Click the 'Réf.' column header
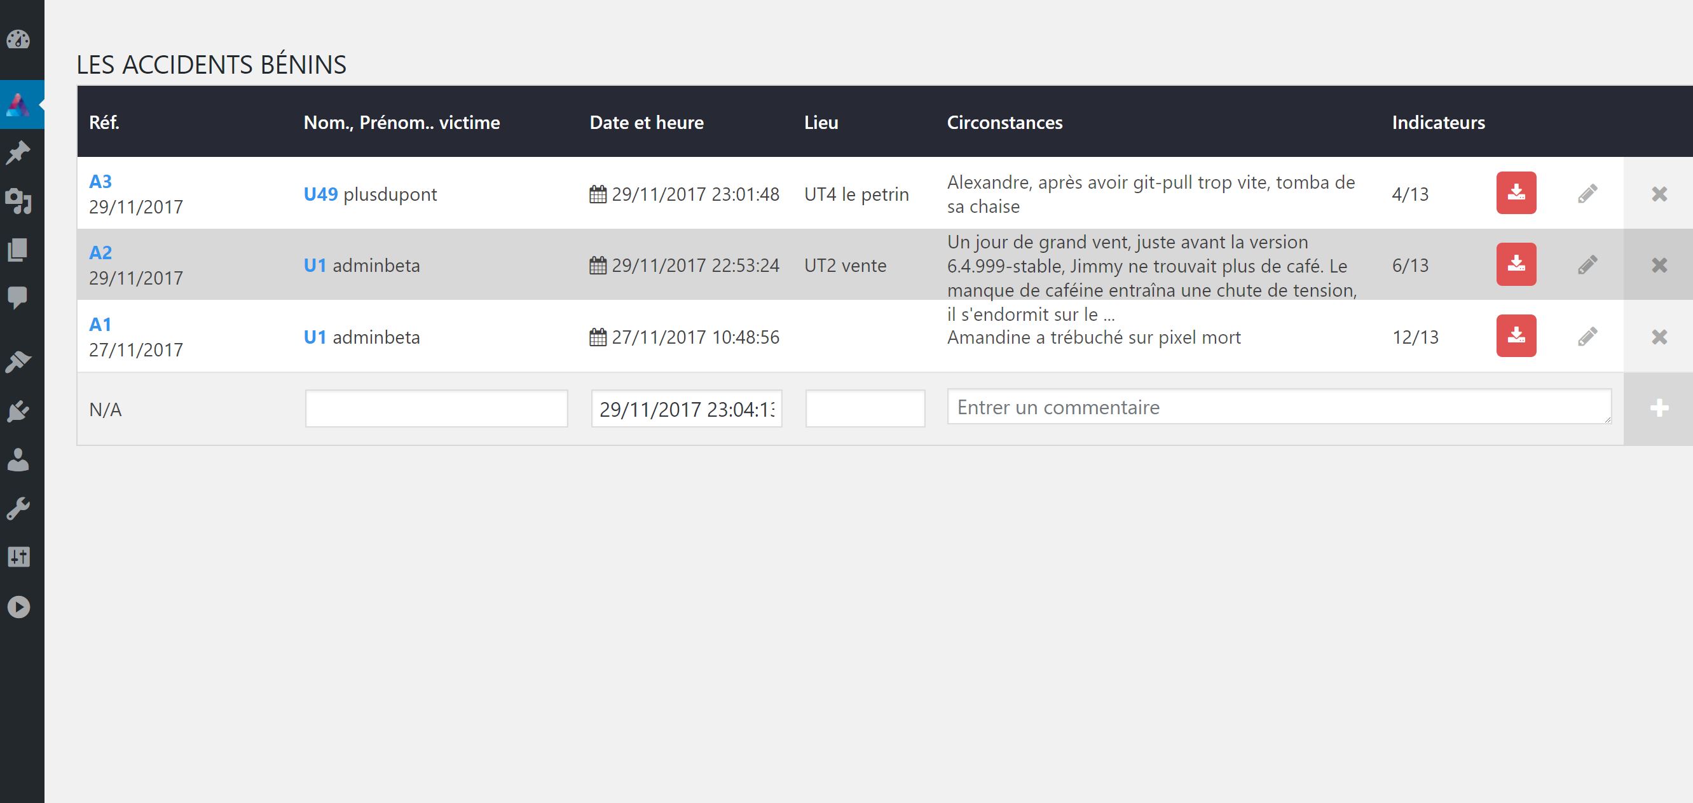1693x803 pixels. tap(104, 122)
